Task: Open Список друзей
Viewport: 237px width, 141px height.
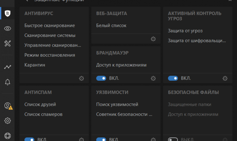Action: click(40, 105)
